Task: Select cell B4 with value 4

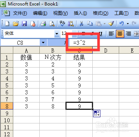Action: pyautogui.click(x=53, y=78)
